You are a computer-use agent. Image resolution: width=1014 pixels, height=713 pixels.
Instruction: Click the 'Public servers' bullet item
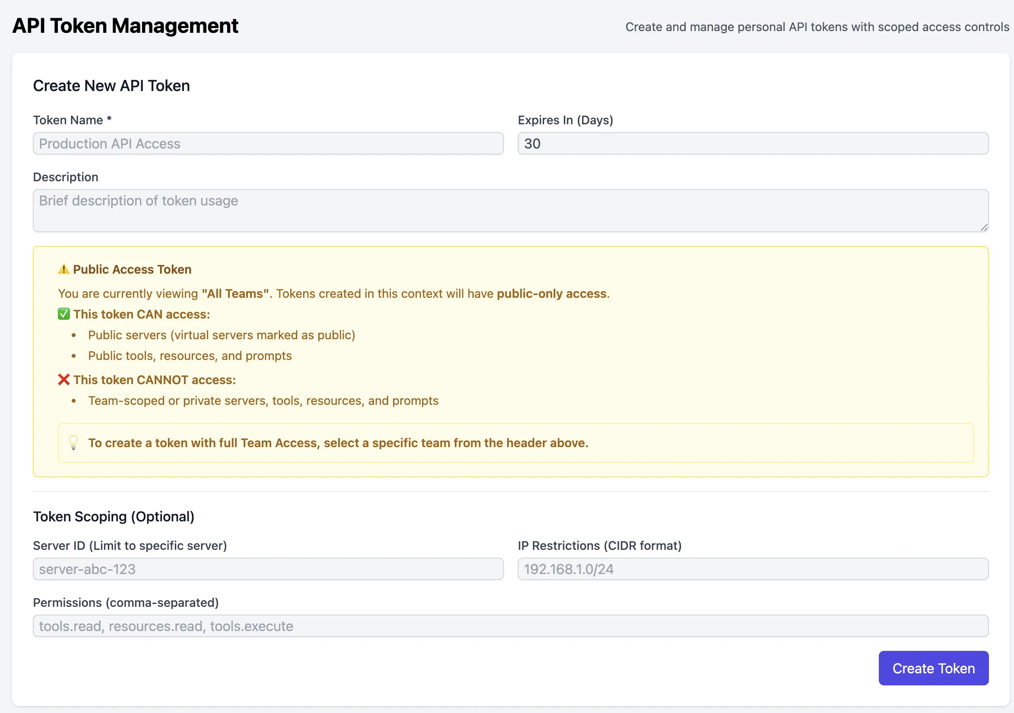pyautogui.click(x=221, y=335)
